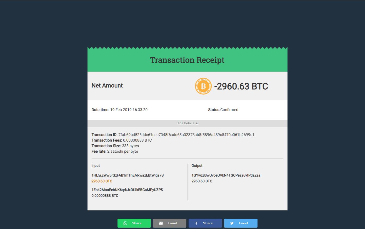This screenshot has width=365, height=229.
Task: Click the Twitter bird icon
Action: click(x=232, y=223)
